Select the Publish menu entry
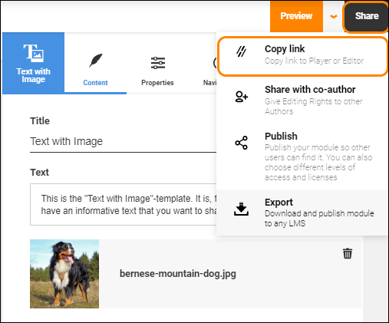The width and height of the screenshot is (389, 323). pyautogui.click(x=302, y=157)
